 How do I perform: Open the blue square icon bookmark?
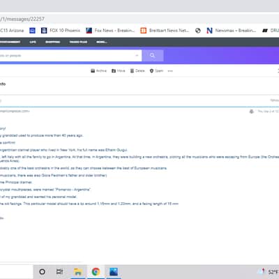[32, 31]
